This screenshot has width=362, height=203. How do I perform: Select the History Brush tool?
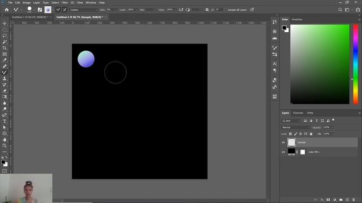5,85
